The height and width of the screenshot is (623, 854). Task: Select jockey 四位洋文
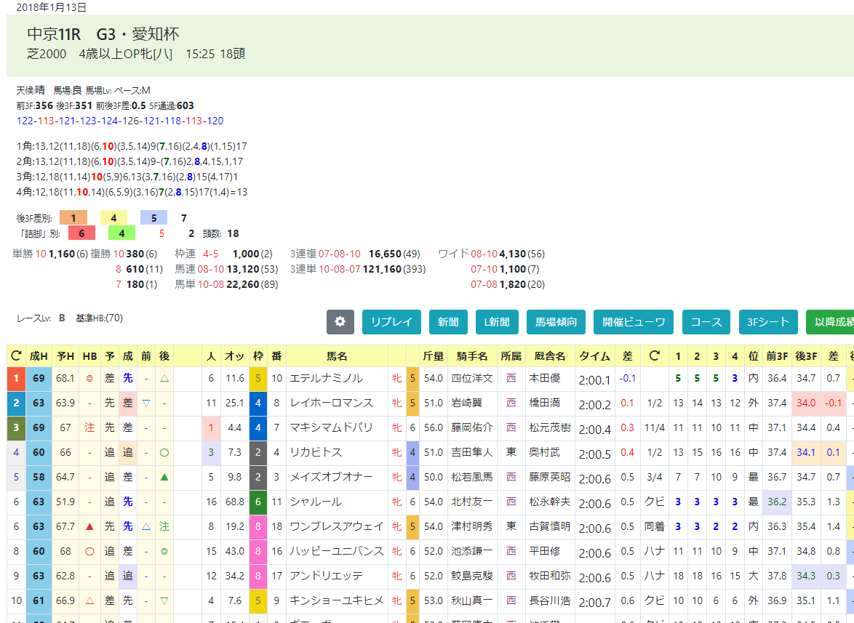[471, 378]
